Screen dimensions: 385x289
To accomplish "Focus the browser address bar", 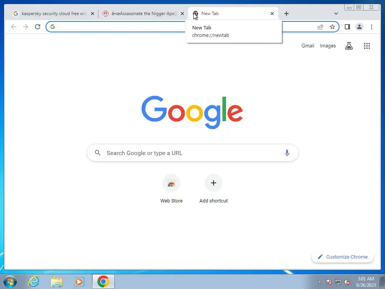I will tap(192, 27).
